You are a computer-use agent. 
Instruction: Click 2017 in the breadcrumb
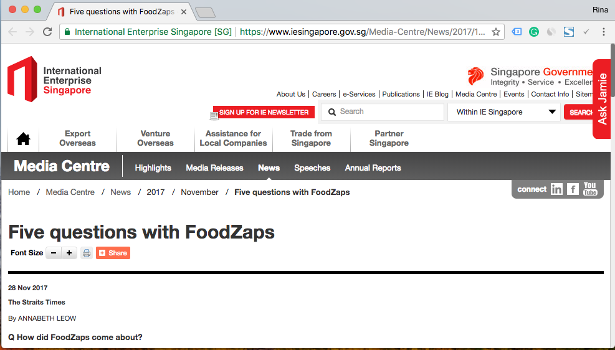point(156,192)
